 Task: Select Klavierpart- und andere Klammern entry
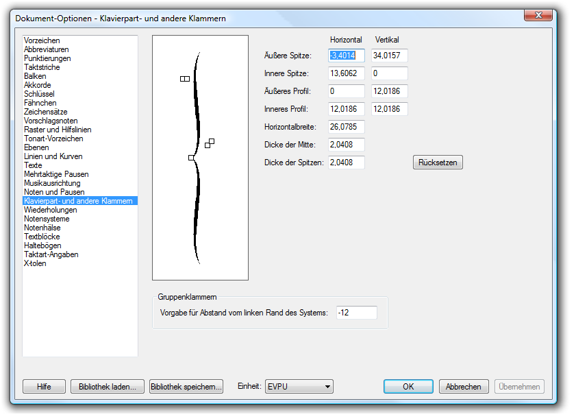coord(80,200)
